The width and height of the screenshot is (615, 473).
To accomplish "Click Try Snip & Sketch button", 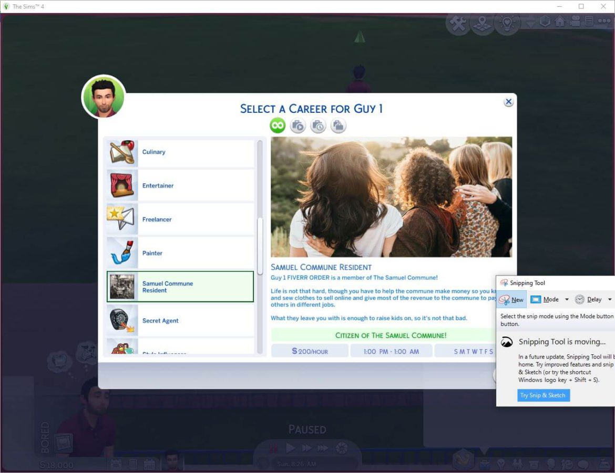I will click(543, 395).
